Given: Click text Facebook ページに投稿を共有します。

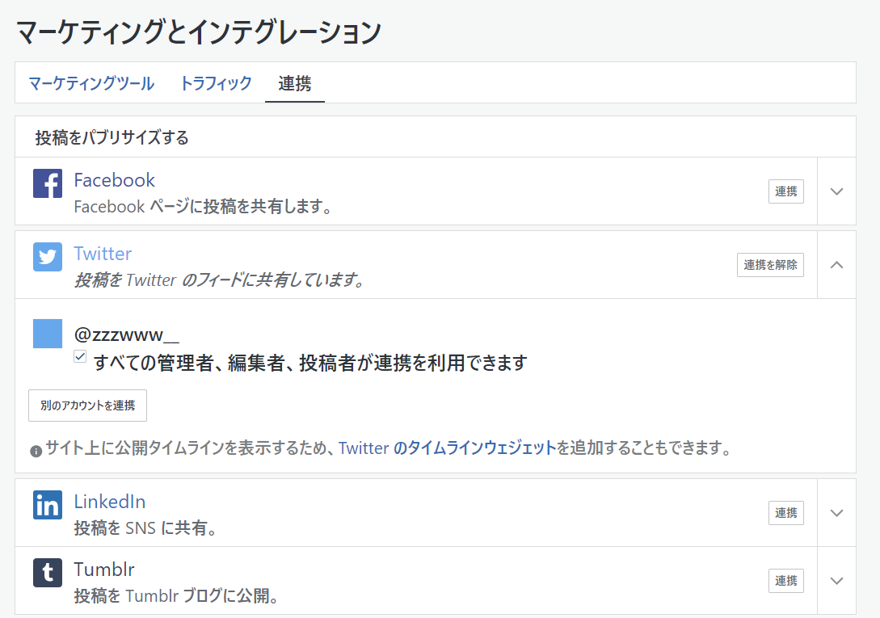Looking at the screenshot, I should (x=203, y=207).
